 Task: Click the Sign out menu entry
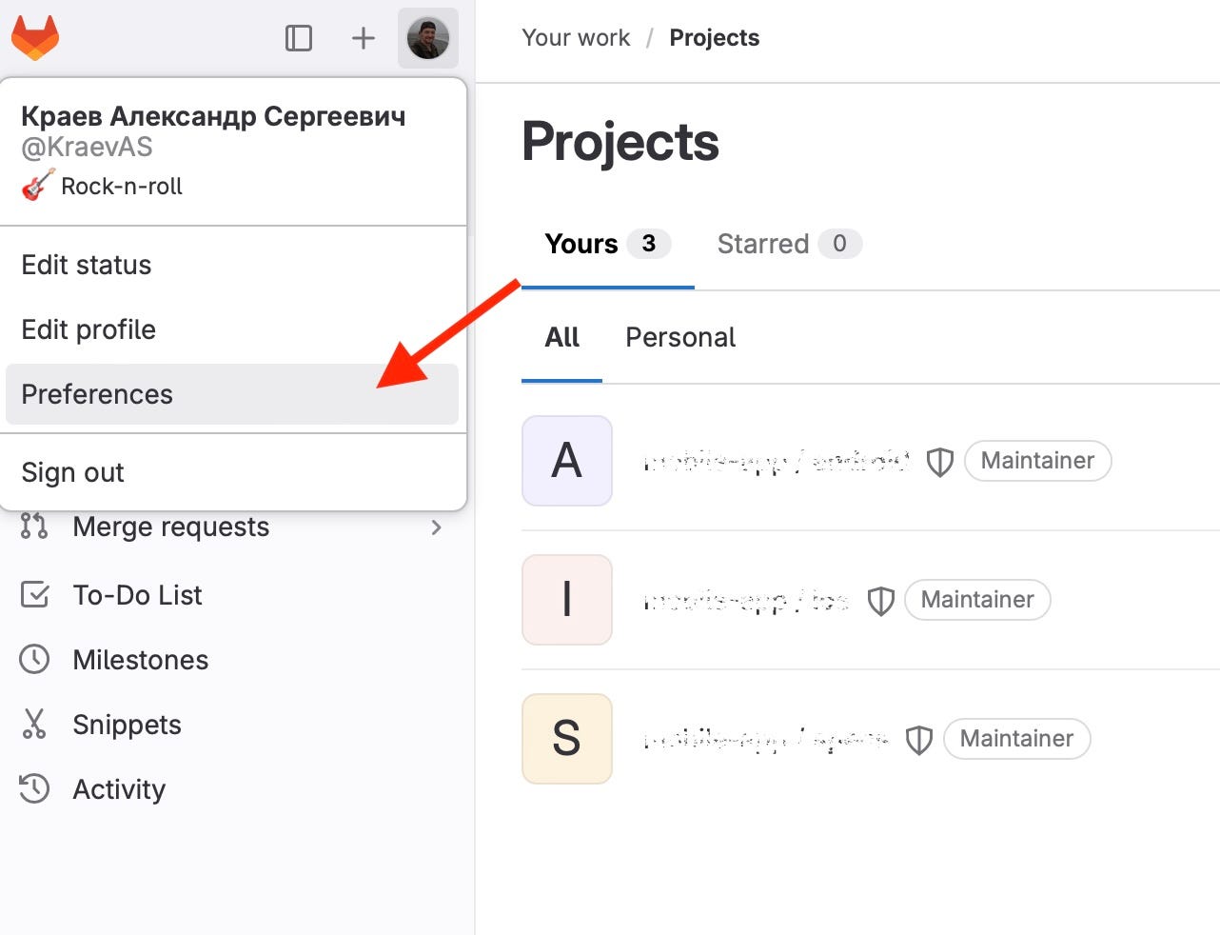tap(71, 471)
